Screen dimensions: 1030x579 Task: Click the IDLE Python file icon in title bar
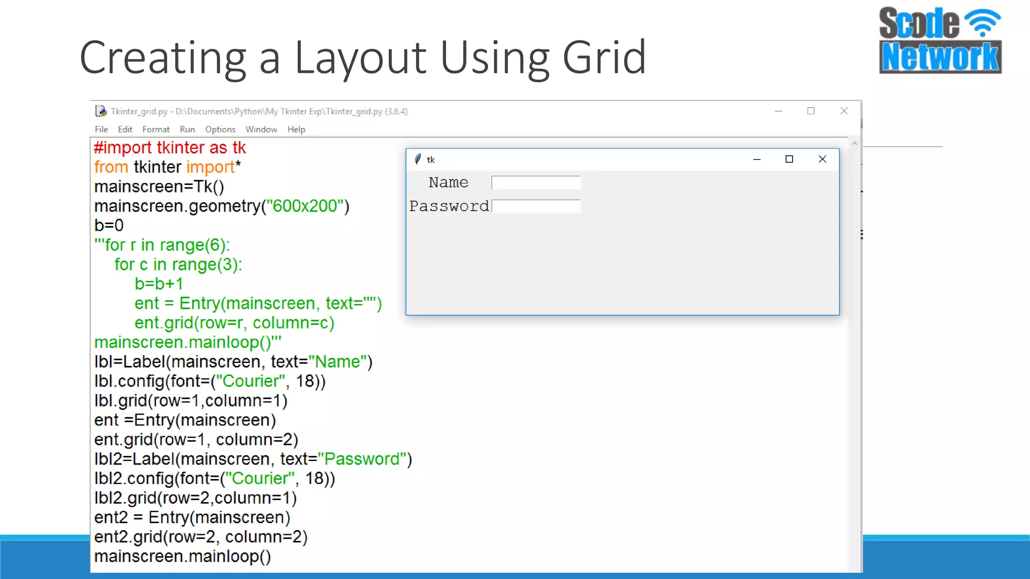[x=101, y=111]
